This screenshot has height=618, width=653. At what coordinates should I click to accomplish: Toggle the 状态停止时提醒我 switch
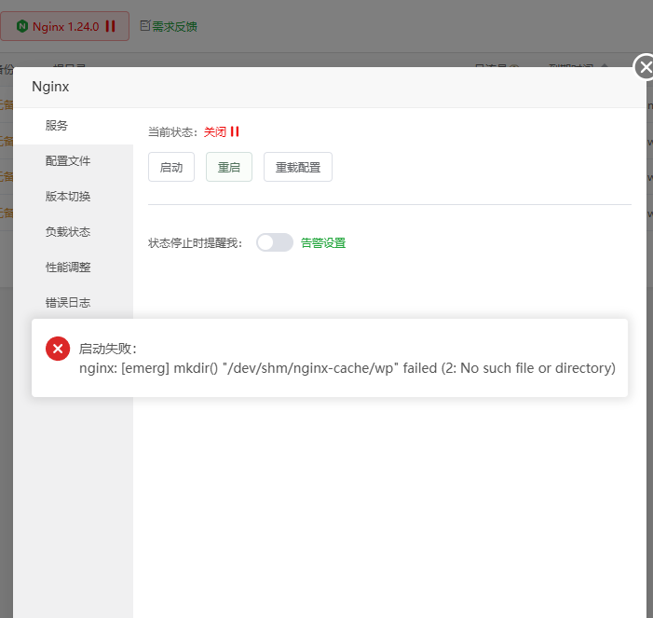[275, 242]
